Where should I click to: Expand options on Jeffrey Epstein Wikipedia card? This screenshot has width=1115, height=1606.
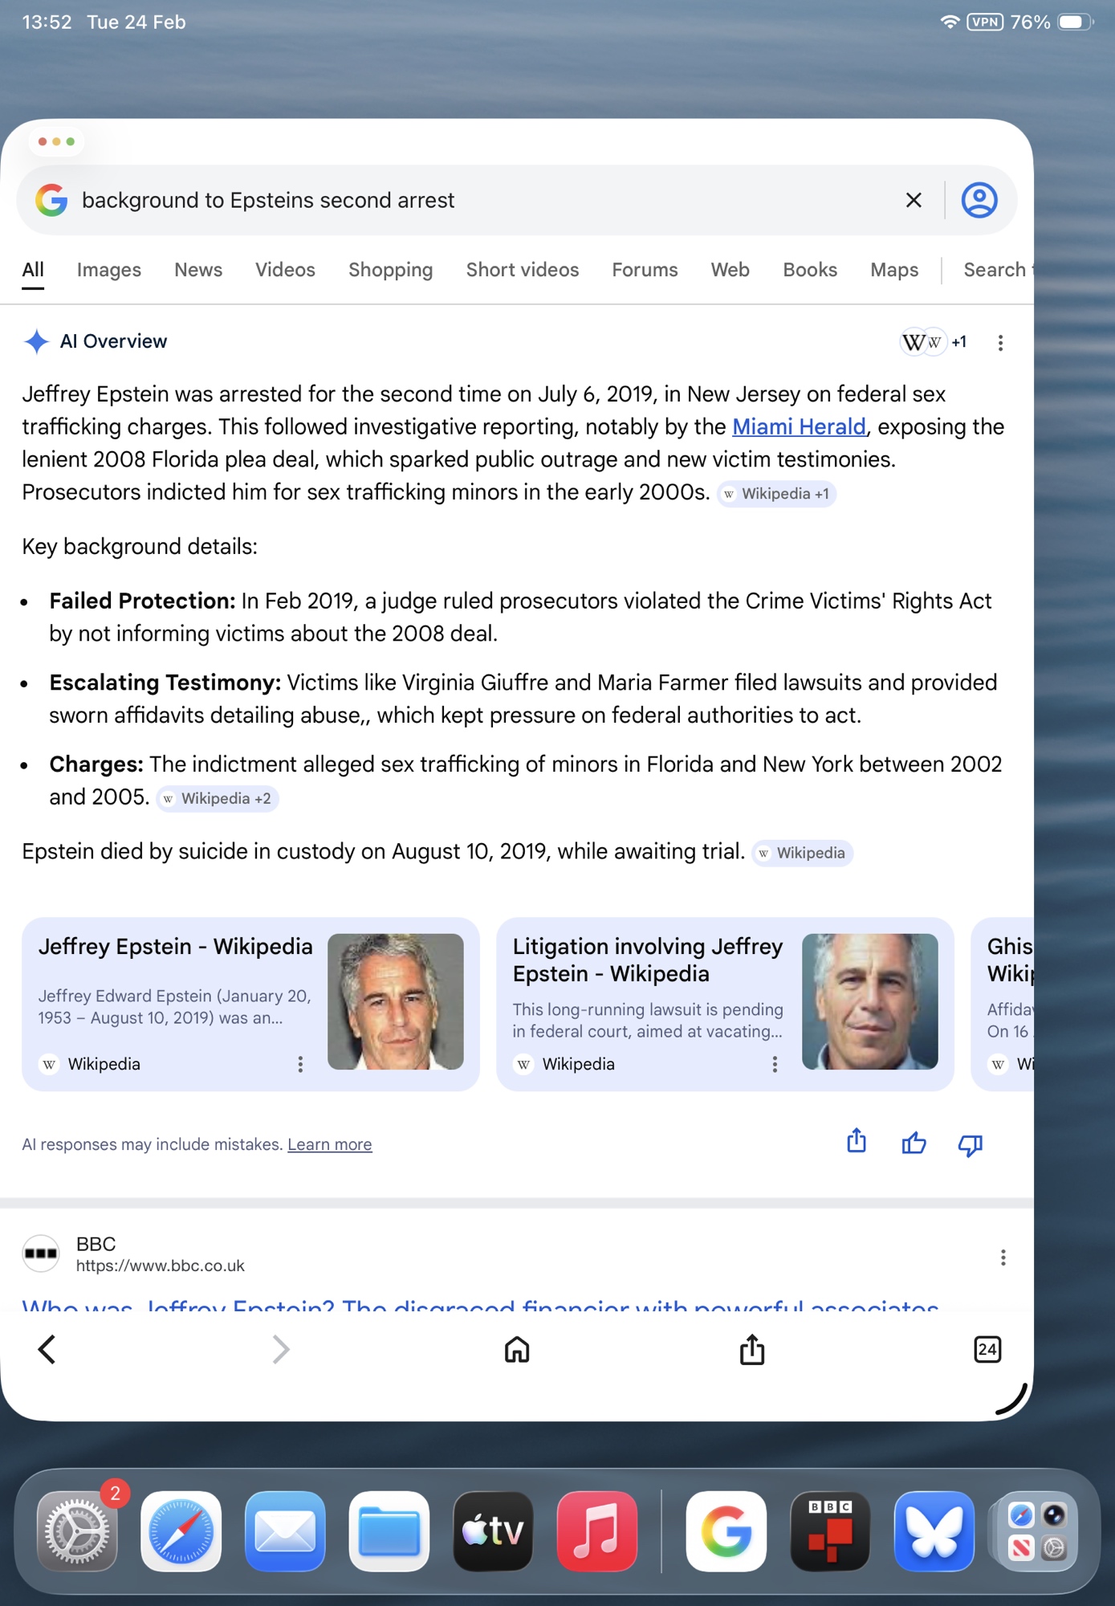pos(300,1064)
